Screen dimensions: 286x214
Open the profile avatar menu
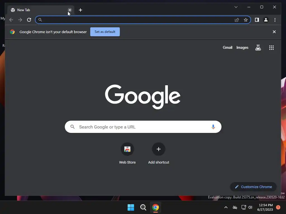tap(266, 20)
